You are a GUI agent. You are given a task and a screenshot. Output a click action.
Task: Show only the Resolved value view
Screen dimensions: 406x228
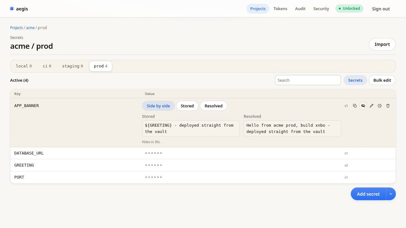(x=213, y=106)
